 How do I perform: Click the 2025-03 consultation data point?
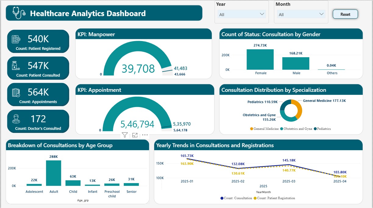click(x=289, y=165)
